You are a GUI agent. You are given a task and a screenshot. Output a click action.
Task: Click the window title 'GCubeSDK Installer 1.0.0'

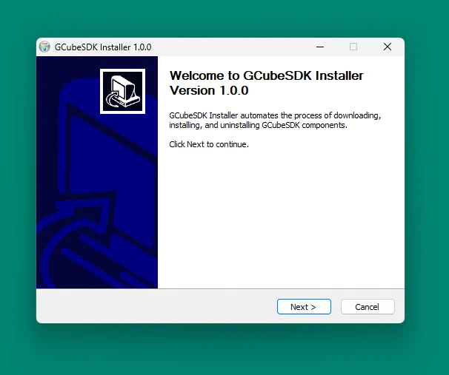pos(103,47)
